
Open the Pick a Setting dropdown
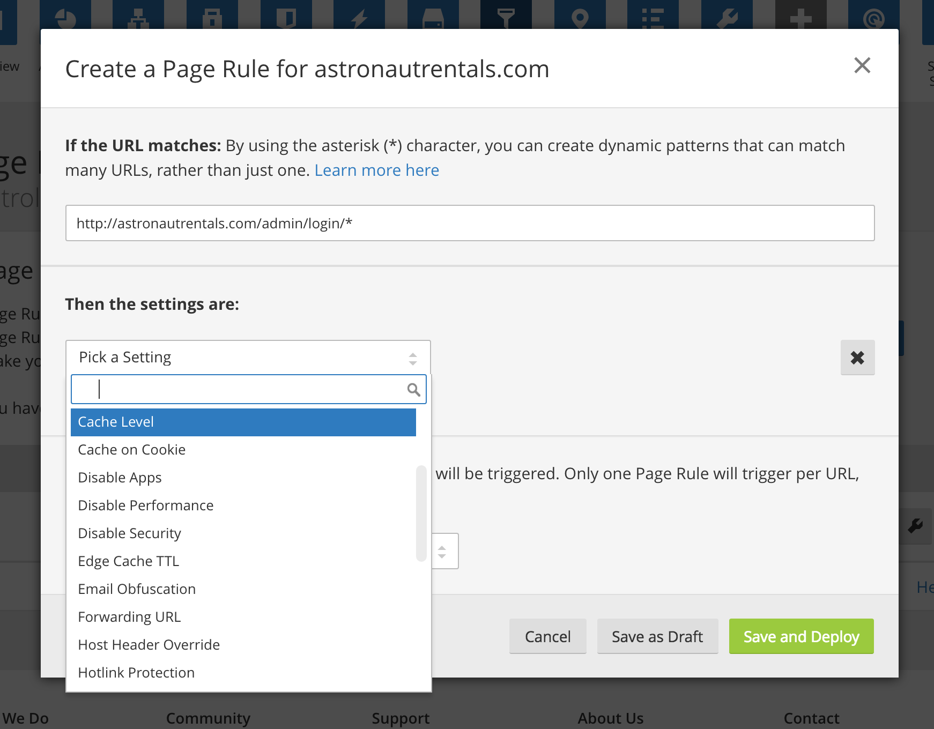[248, 356]
